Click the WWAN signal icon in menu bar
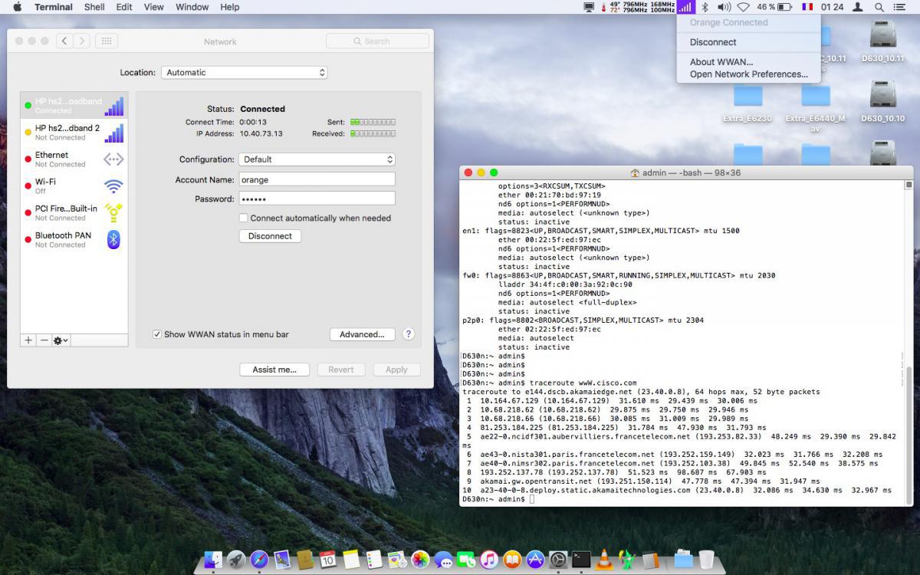Screen dimensions: 920x575 coord(685,7)
